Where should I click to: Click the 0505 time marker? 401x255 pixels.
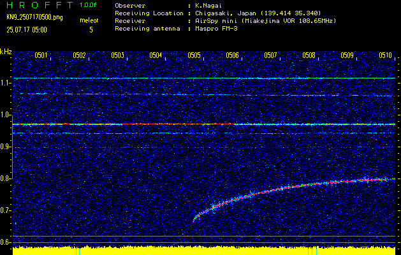point(194,55)
